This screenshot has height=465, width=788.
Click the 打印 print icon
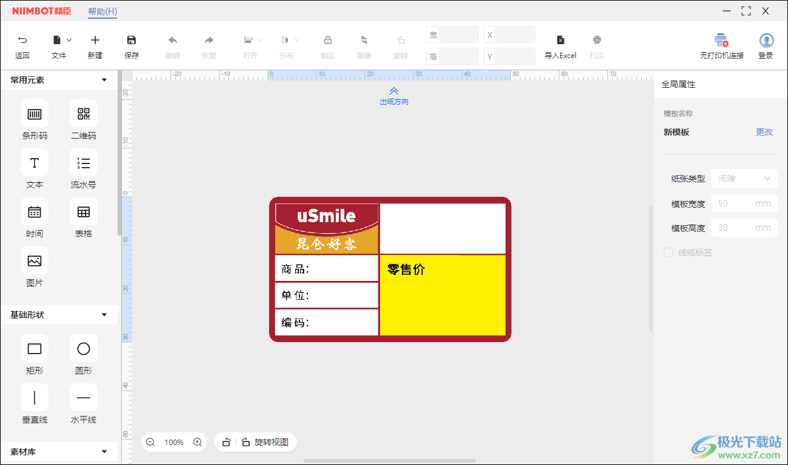pos(597,40)
